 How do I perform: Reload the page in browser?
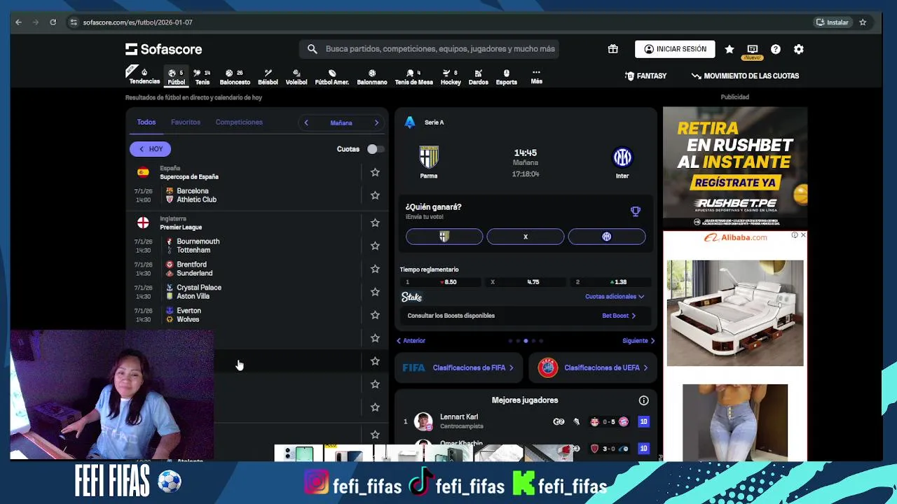(x=53, y=22)
